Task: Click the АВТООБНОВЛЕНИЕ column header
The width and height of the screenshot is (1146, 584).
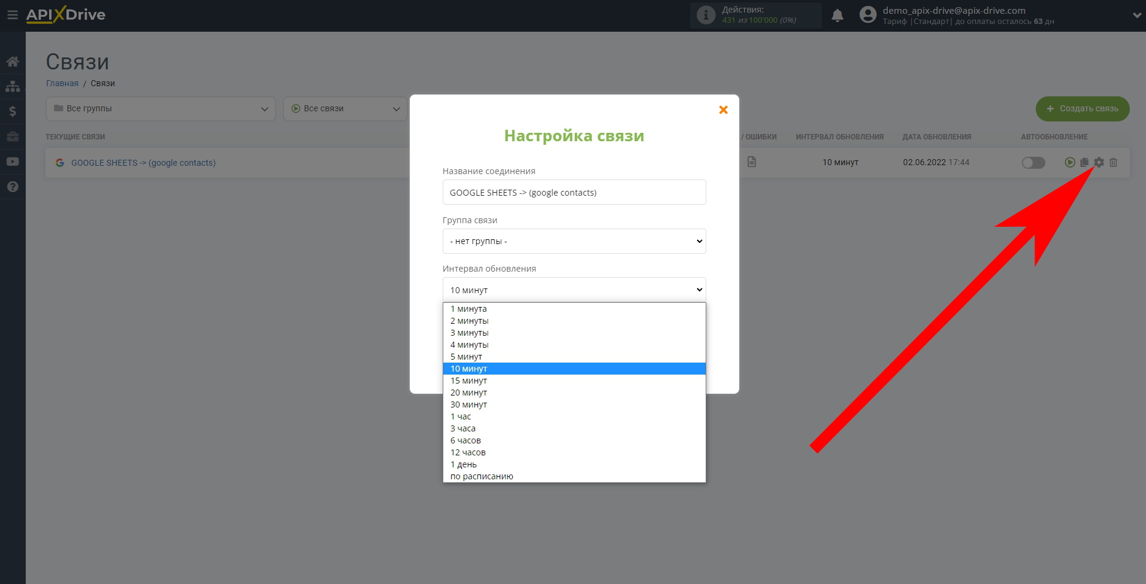Action: tap(1054, 137)
